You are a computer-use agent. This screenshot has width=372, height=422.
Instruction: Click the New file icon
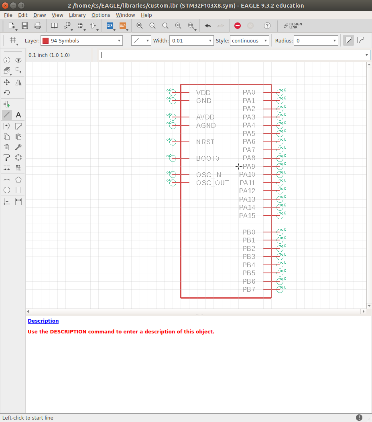point(12,26)
